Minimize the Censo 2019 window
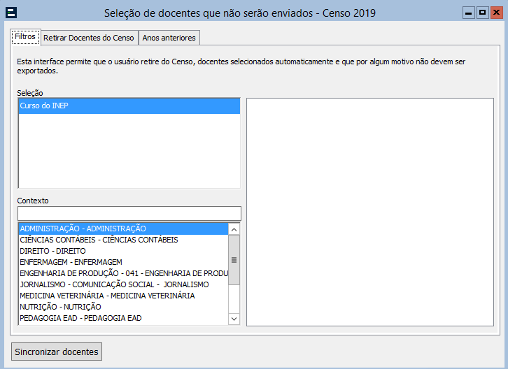 point(469,13)
